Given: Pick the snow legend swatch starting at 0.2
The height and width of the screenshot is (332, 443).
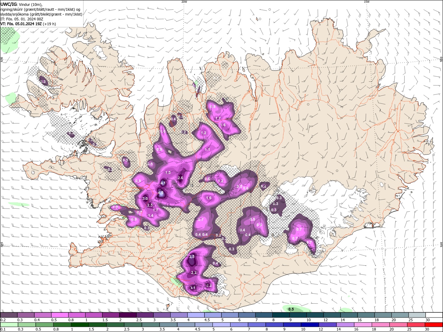Looking at the screenshot, I should pyautogui.click(x=9, y=315).
